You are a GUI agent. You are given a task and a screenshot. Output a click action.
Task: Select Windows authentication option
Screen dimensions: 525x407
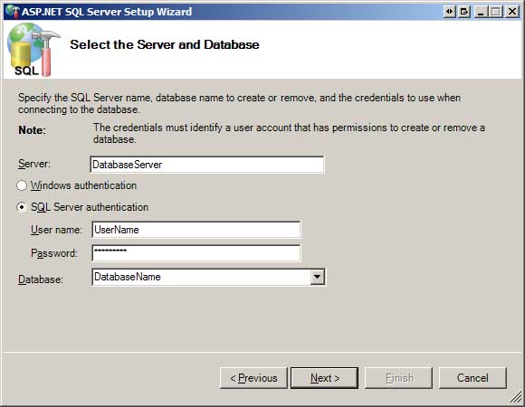(x=22, y=185)
